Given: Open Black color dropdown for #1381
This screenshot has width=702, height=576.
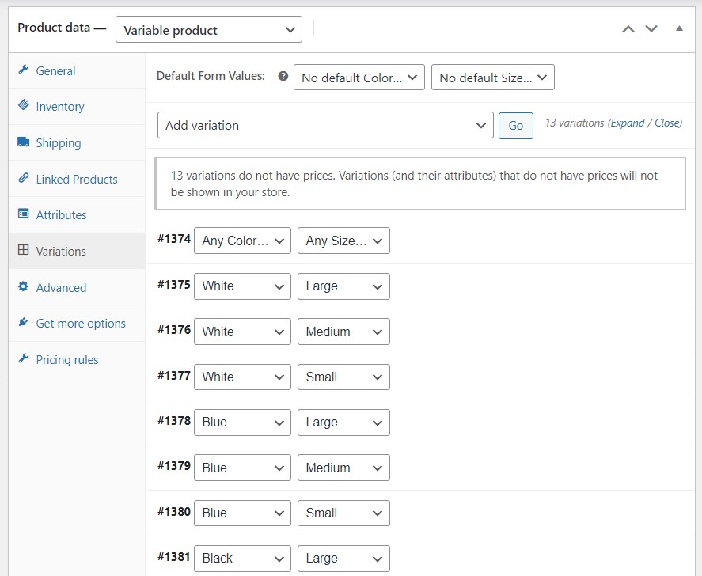Looking at the screenshot, I should (x=243, y=559).
